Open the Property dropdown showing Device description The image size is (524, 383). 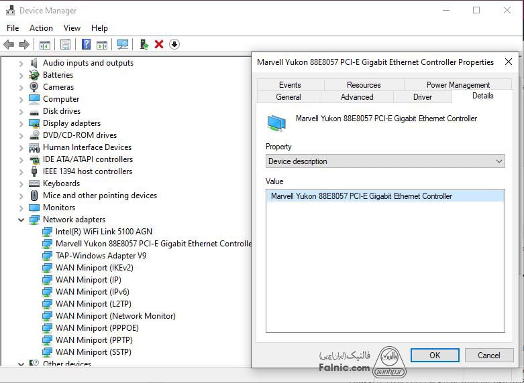(x=385, y=161)
